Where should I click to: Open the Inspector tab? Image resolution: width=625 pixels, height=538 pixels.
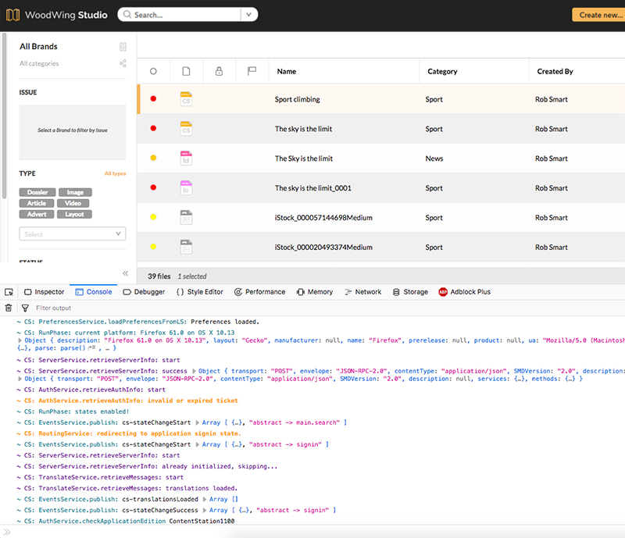pos(44,292)
